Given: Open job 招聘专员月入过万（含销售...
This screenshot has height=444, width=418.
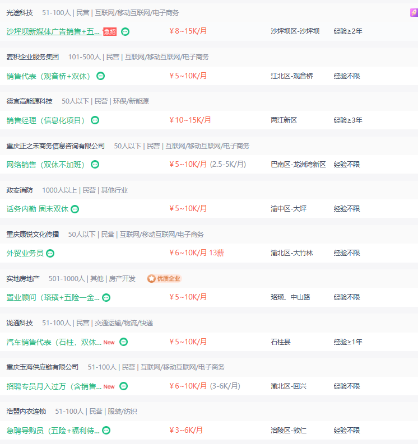Looking at the screenshot, I should point(54,386).
